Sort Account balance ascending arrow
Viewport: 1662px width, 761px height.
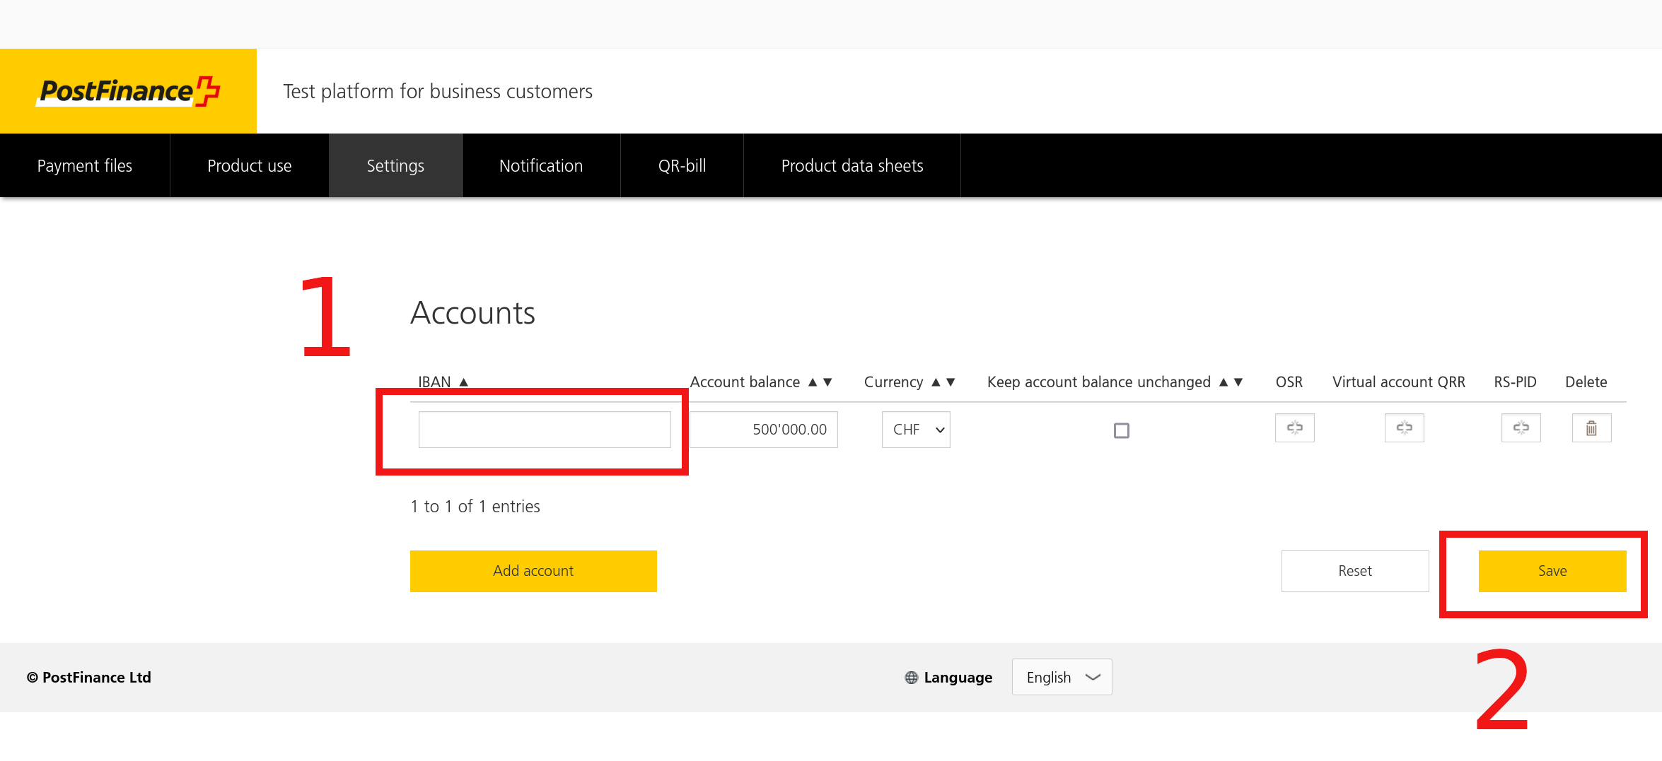[x=813, y=382]
